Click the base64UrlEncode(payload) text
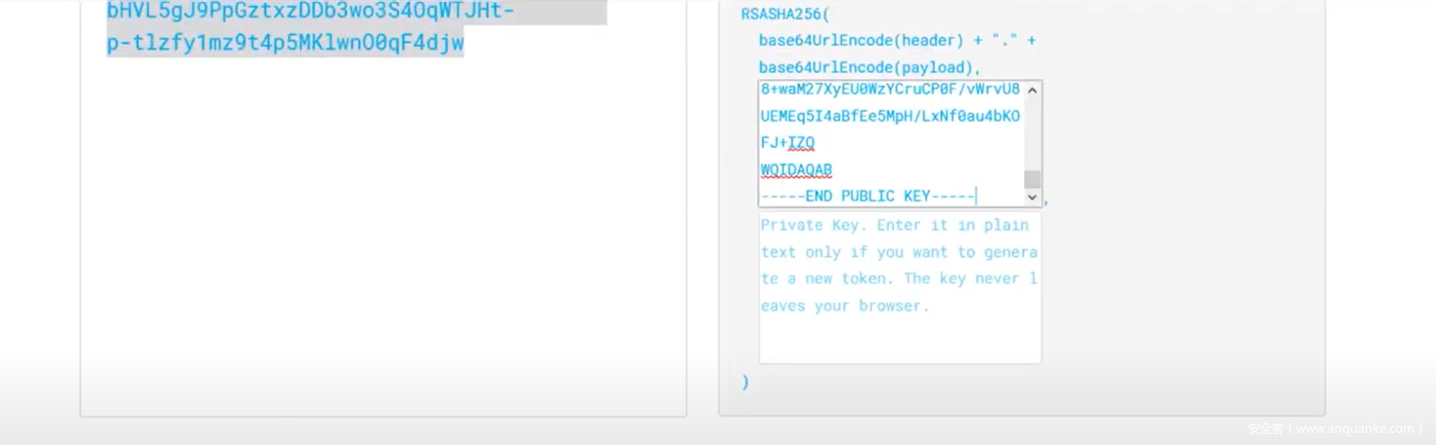 pos(868,68)
